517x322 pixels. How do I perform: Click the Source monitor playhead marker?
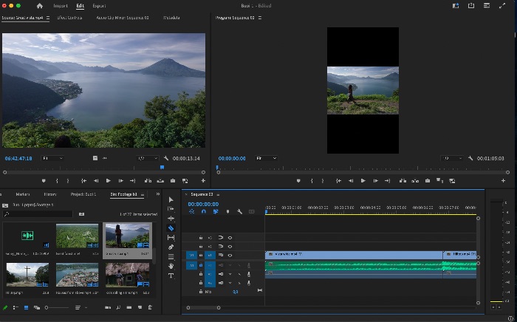(162, 168)
